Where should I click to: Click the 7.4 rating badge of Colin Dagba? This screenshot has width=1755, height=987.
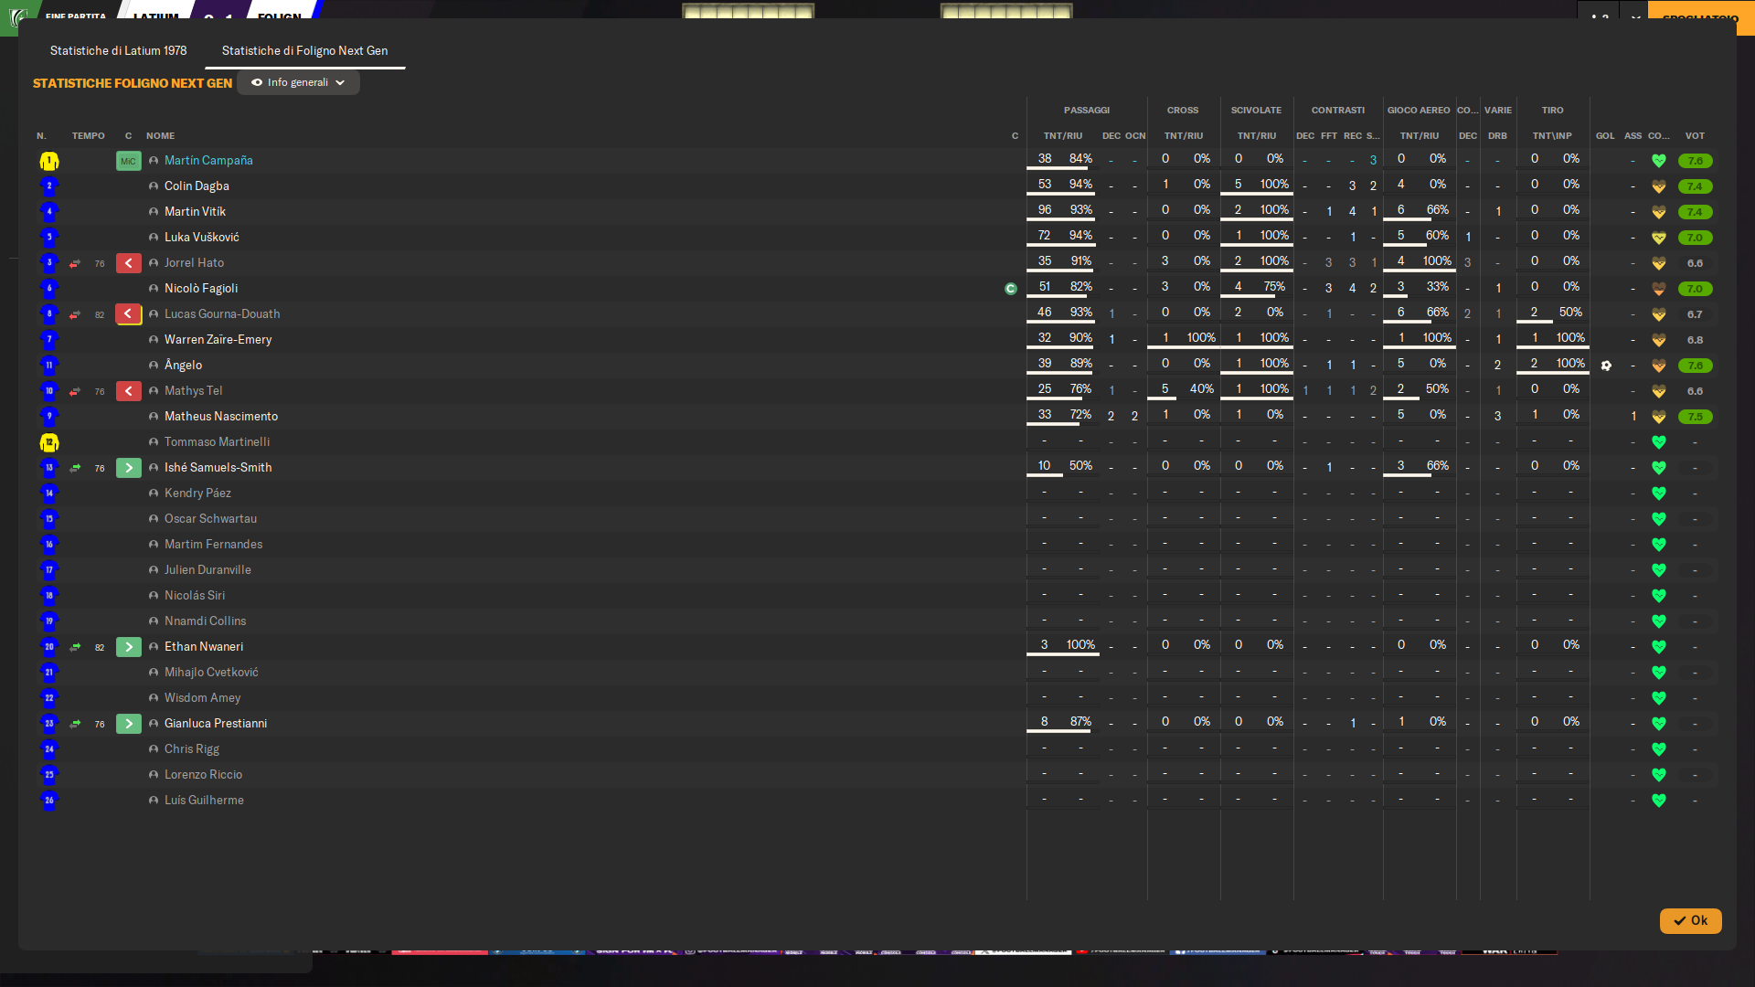pos(1695,186)
